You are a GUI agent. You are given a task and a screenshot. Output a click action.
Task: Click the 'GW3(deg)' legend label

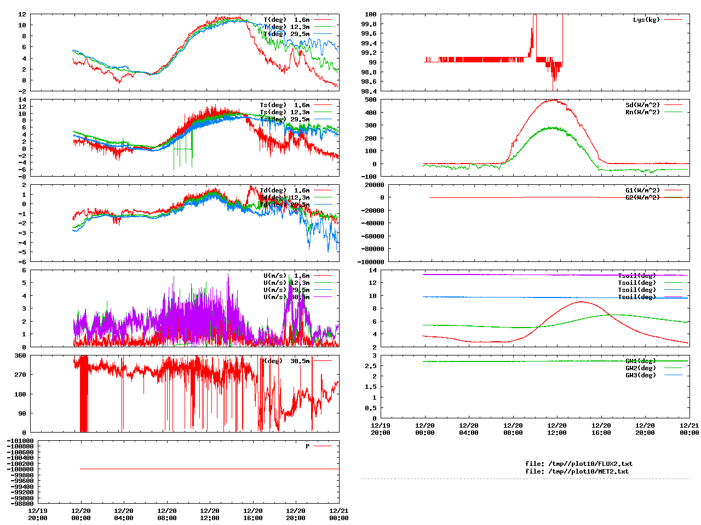[641, 375]
